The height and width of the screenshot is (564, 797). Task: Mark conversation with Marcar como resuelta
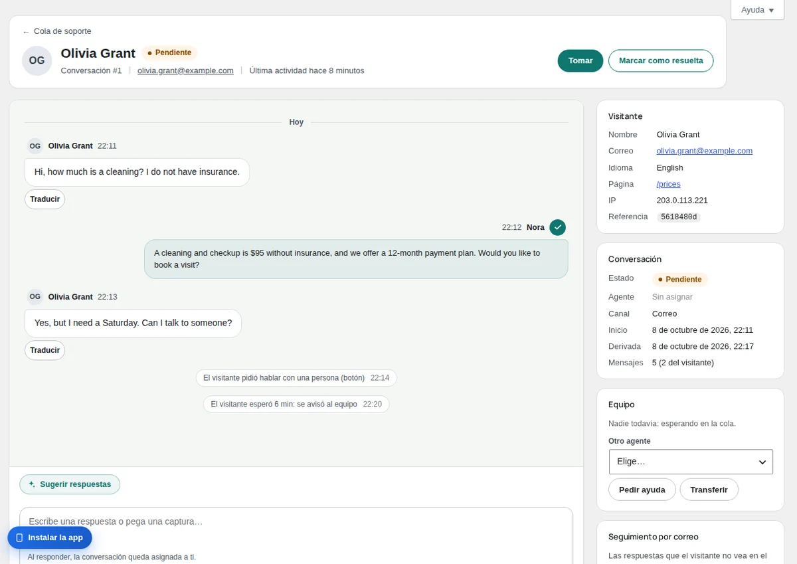[x=661, y=60]
